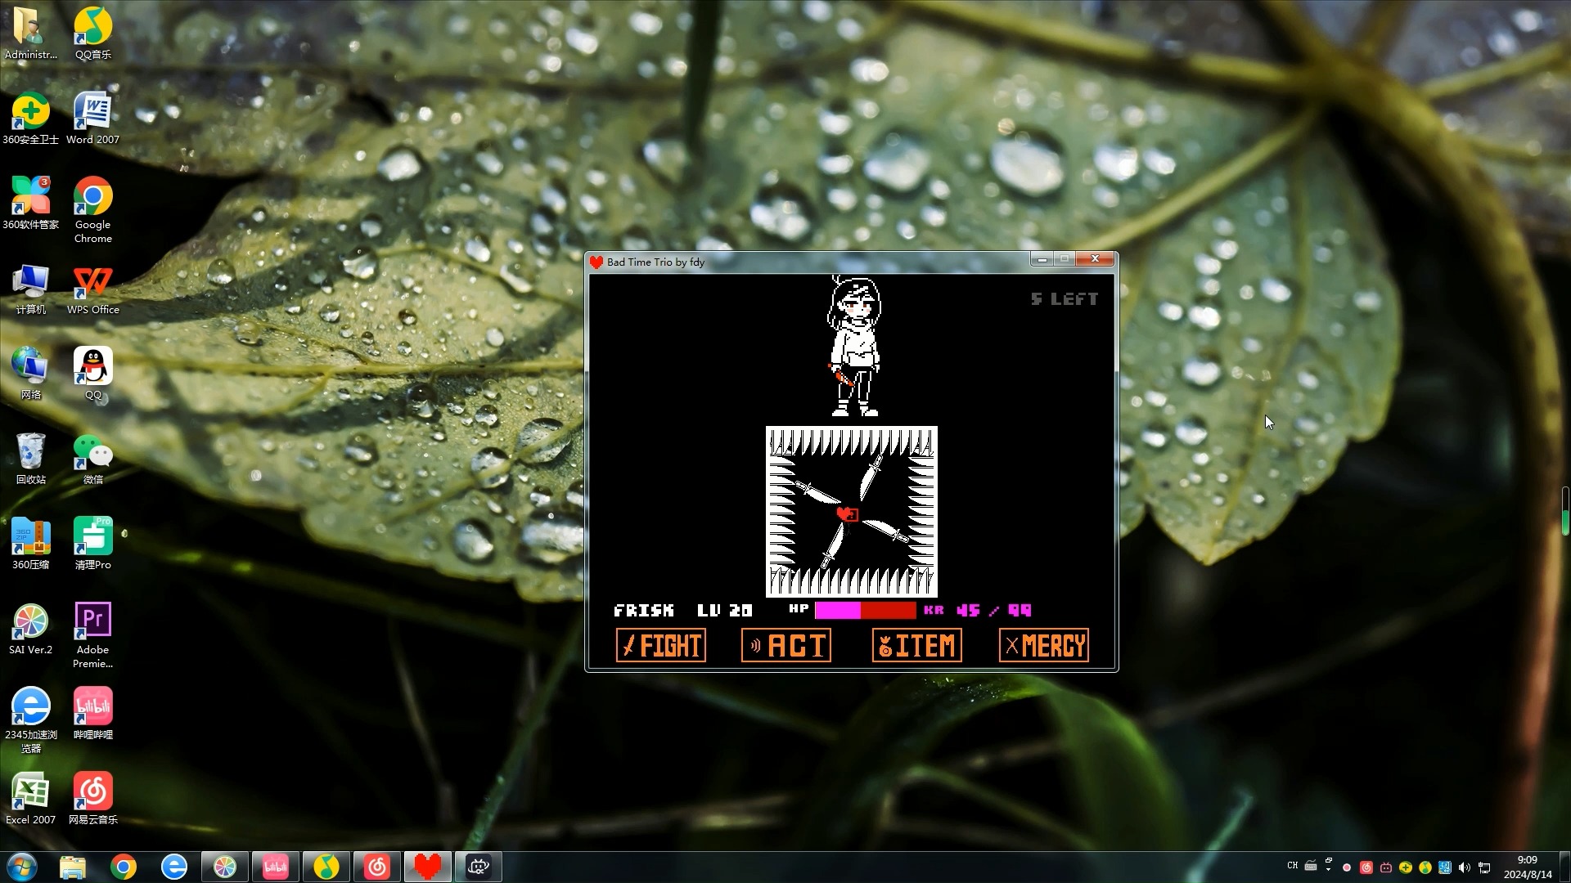
Task: Switch to robot-face app taskbar item
Action: point(479,867)
